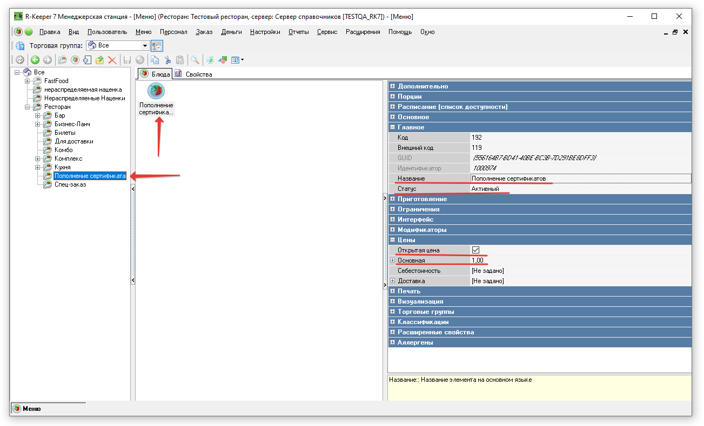The height and width of the screenshot is (426, 704).
Task: Select Спец-заказ in the tree
Action: point(70,184)
